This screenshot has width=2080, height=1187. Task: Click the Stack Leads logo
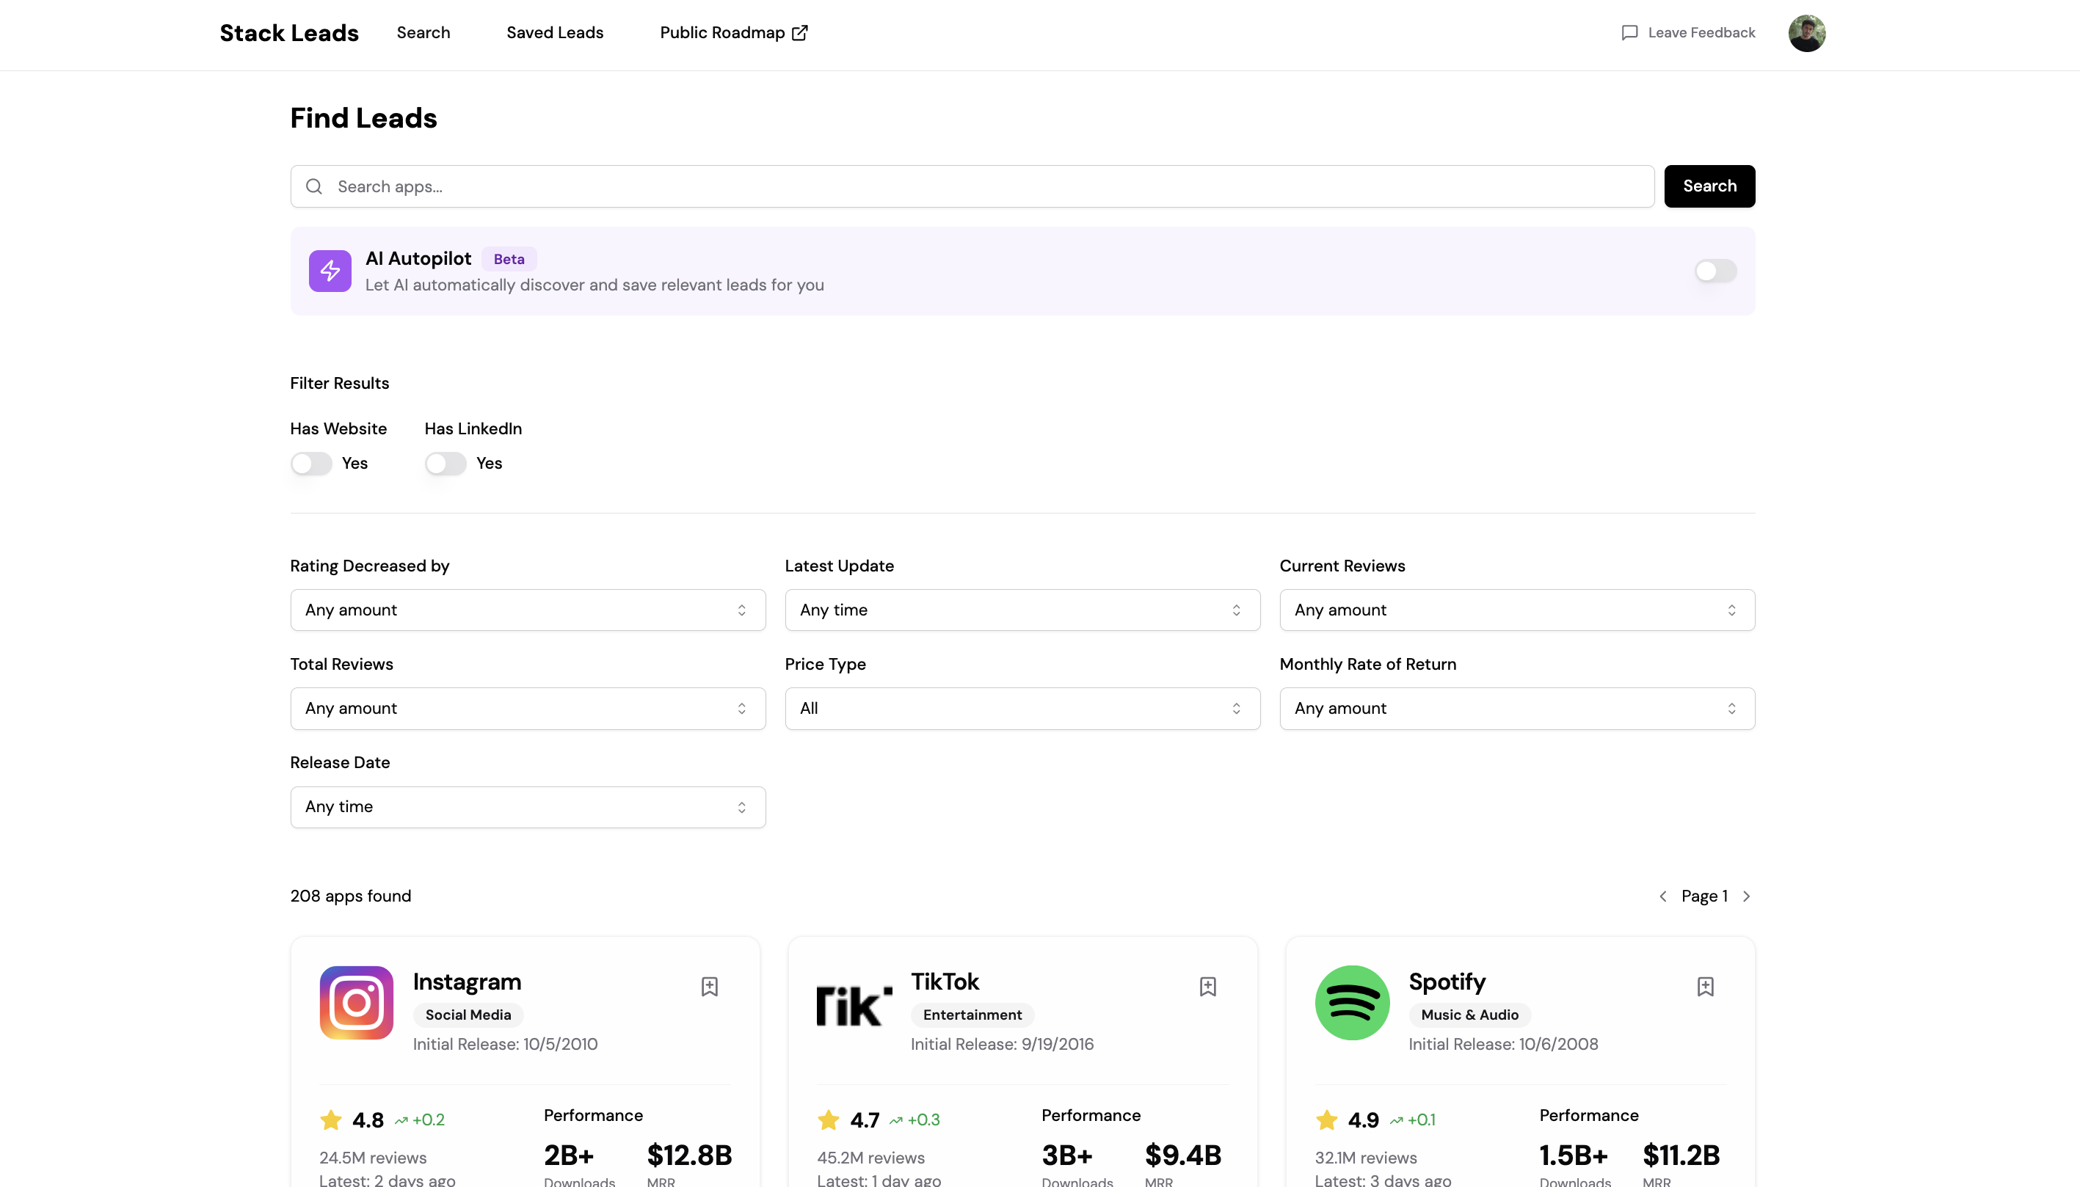coord(288,32)
